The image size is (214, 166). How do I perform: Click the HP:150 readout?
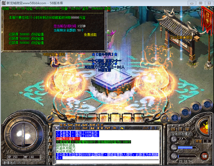click(13, 157)
